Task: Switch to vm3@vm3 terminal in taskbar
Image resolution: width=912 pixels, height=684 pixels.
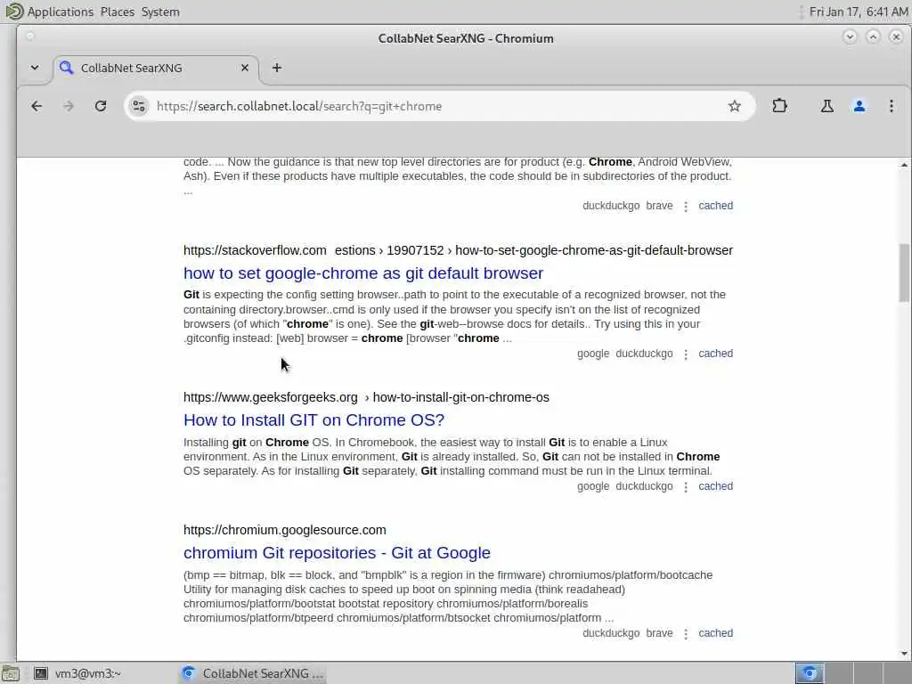Action: (78, 673)
